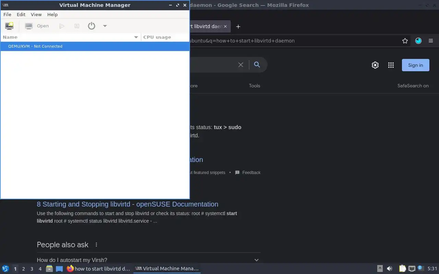The width and height of the screenshot is (439, 274).
Task: Bookmark this page with the star icon
Action: (x=405, y=41)
